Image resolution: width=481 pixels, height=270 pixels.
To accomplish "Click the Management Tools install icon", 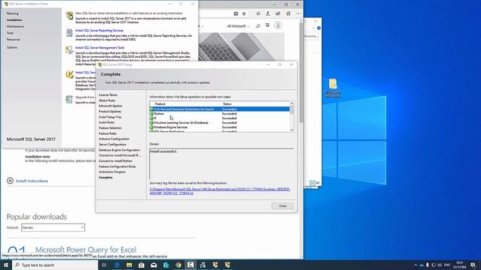I will [70, 49].
